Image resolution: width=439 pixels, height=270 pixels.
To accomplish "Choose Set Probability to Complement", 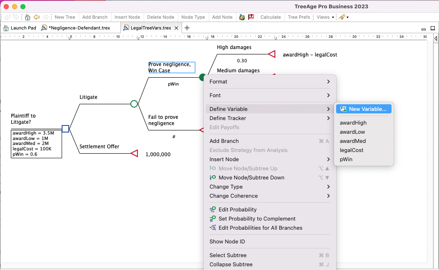I will click(x=270, y=218).
